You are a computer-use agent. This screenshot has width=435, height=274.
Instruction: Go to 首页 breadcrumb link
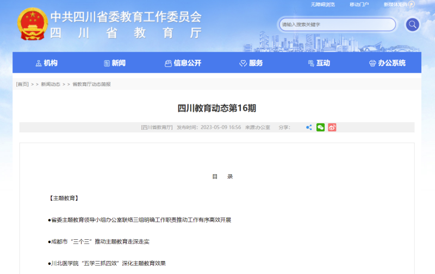22,84
